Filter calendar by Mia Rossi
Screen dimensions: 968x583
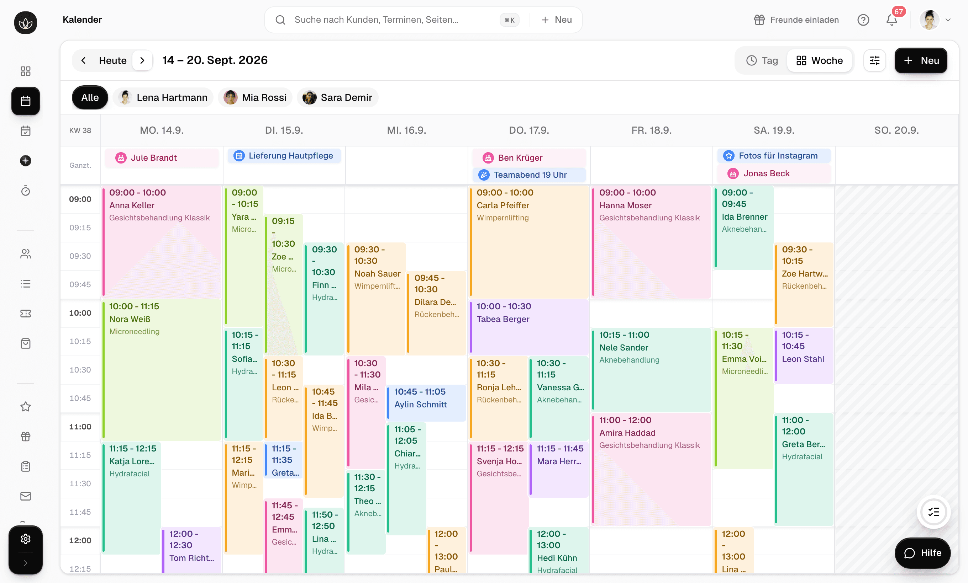pos(256,97)
